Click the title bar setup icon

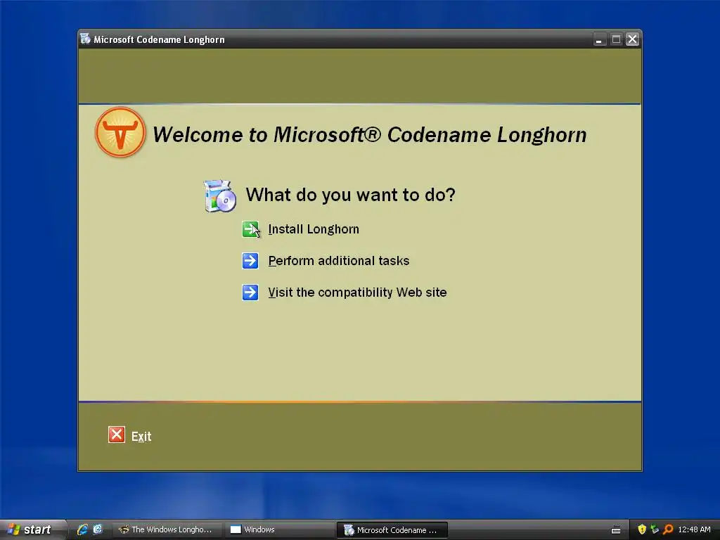(x=85, y=39)
